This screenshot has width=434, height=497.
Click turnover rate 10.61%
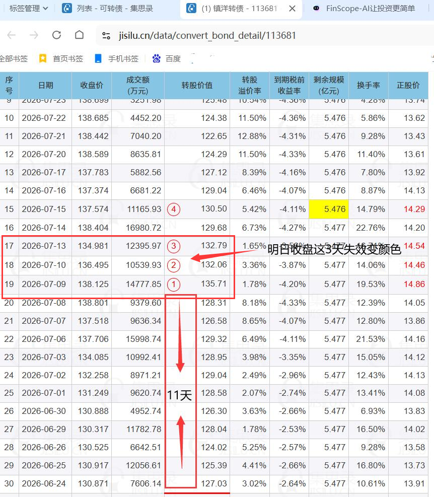(371, 484)
